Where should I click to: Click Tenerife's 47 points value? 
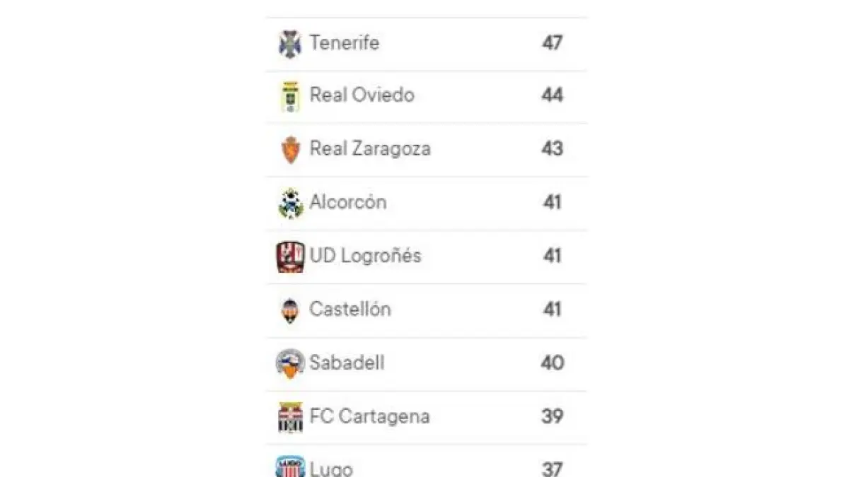click(553, 43)
